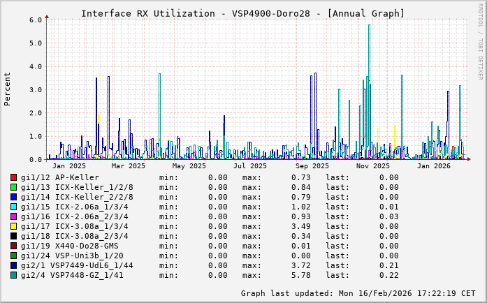The width and height of the screenshot is (487, 303).
Task: Pick the gray gi1/18 legend color box
Action: point(13,236)
